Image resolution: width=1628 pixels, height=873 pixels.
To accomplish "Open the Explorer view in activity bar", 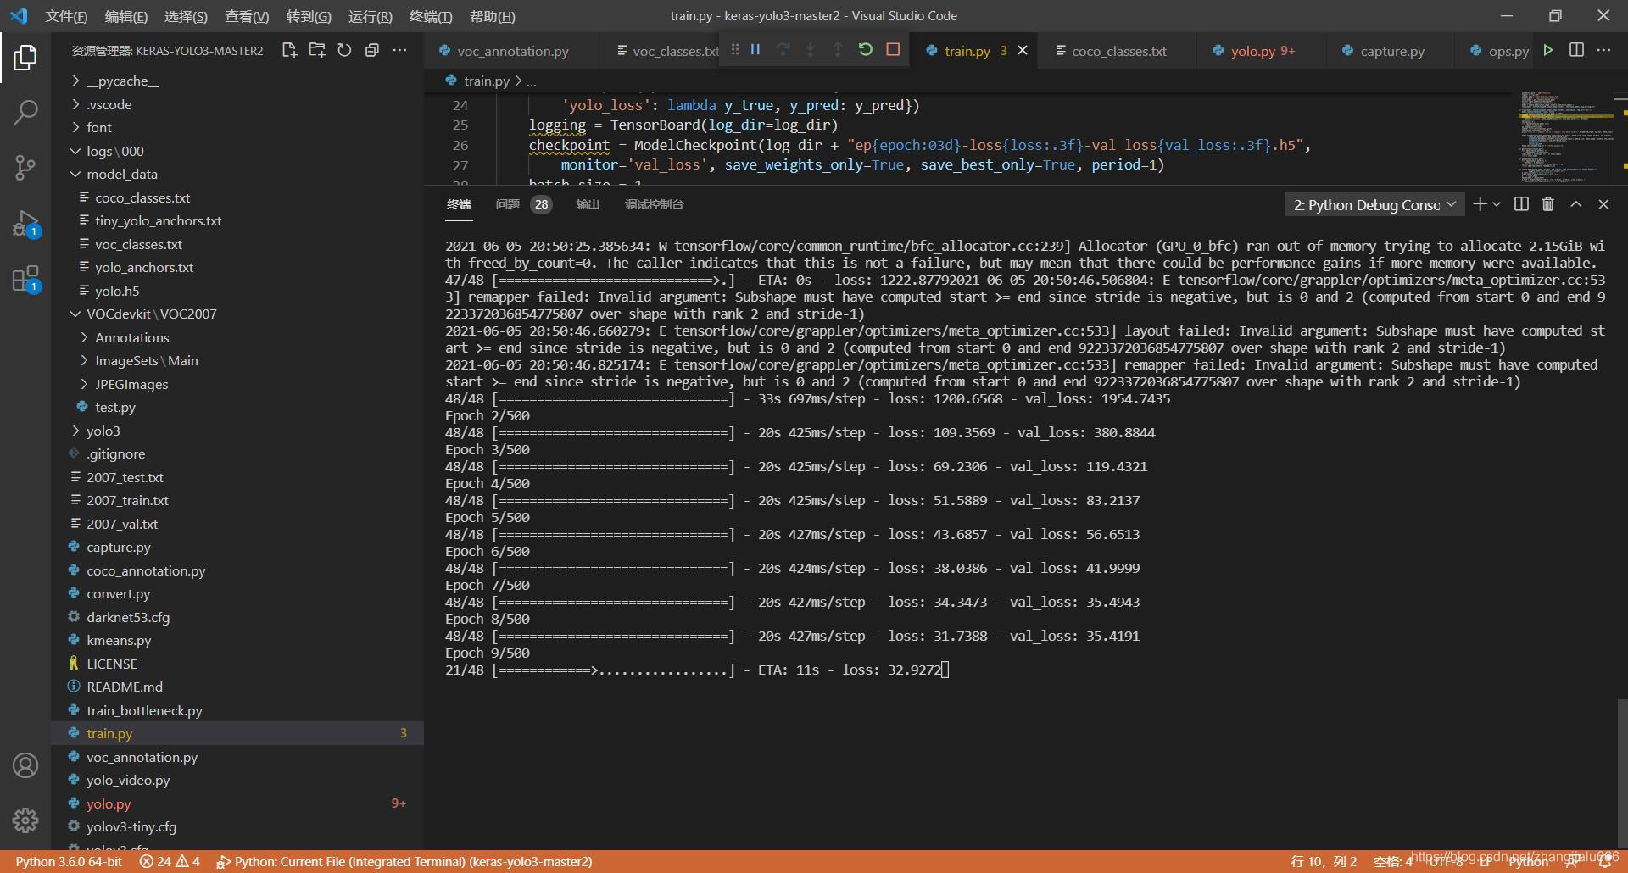I will pyautogui.click(x=25, y=58).
